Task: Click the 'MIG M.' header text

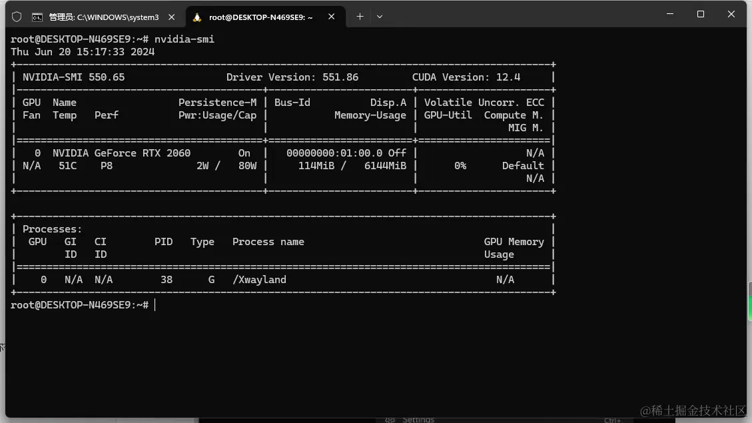Action: [526, 128]
